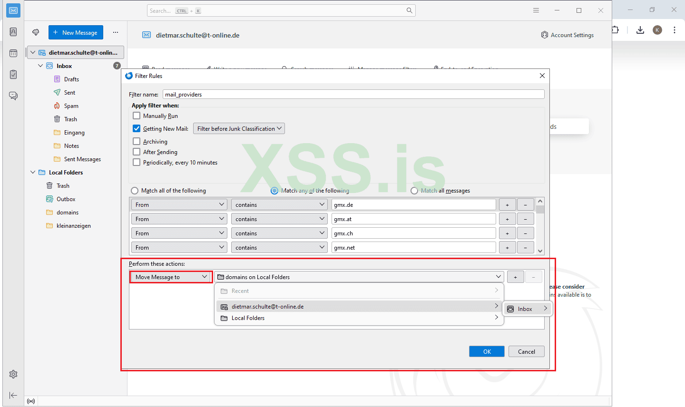Click the New Message button

coord(76,32)
